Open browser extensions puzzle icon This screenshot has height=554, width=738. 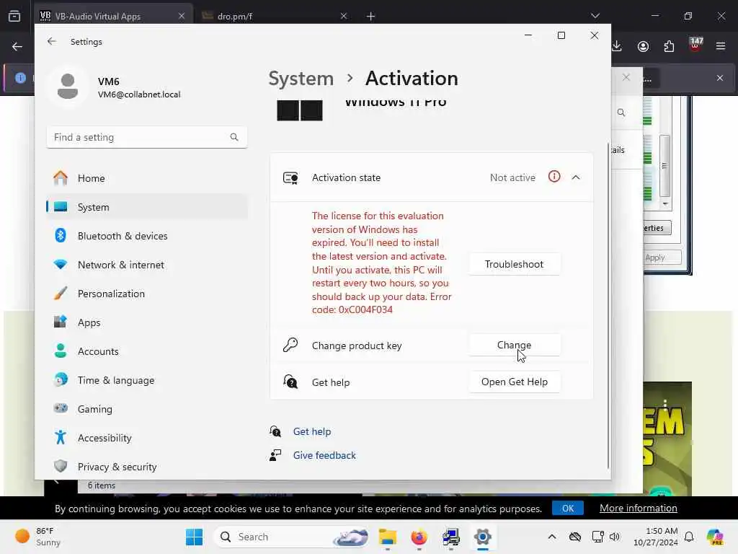pyautogui.click(x=669, y=46)
